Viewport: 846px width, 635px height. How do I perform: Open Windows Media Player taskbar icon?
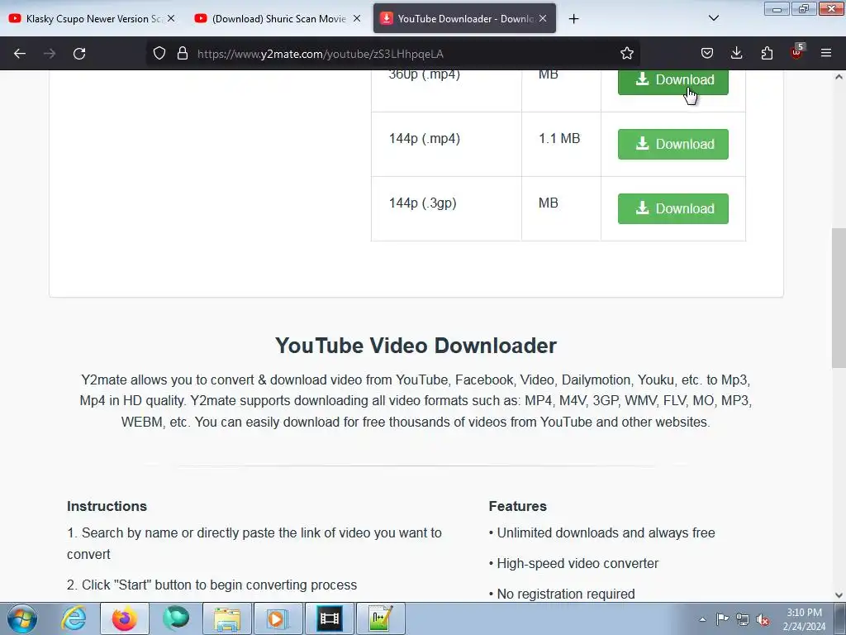278,618
